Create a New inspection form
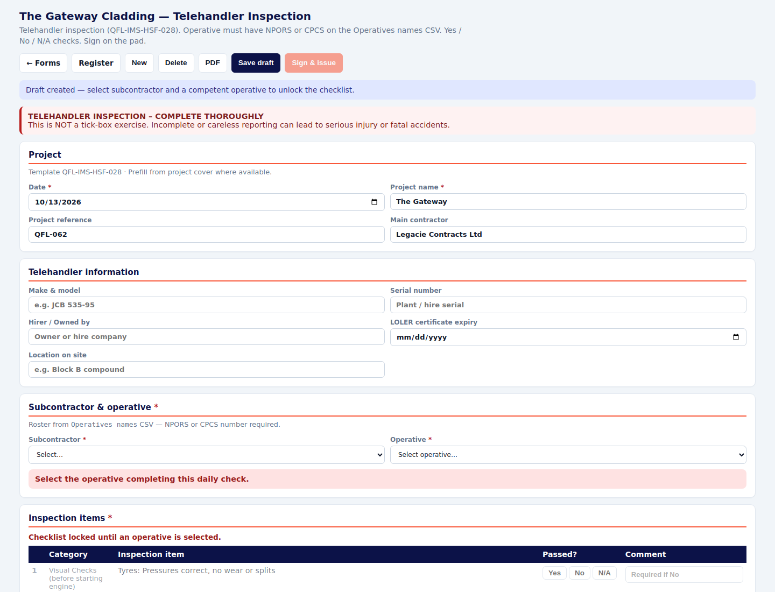The height and width of the screenshot is (592, 775). click(139, 63)
